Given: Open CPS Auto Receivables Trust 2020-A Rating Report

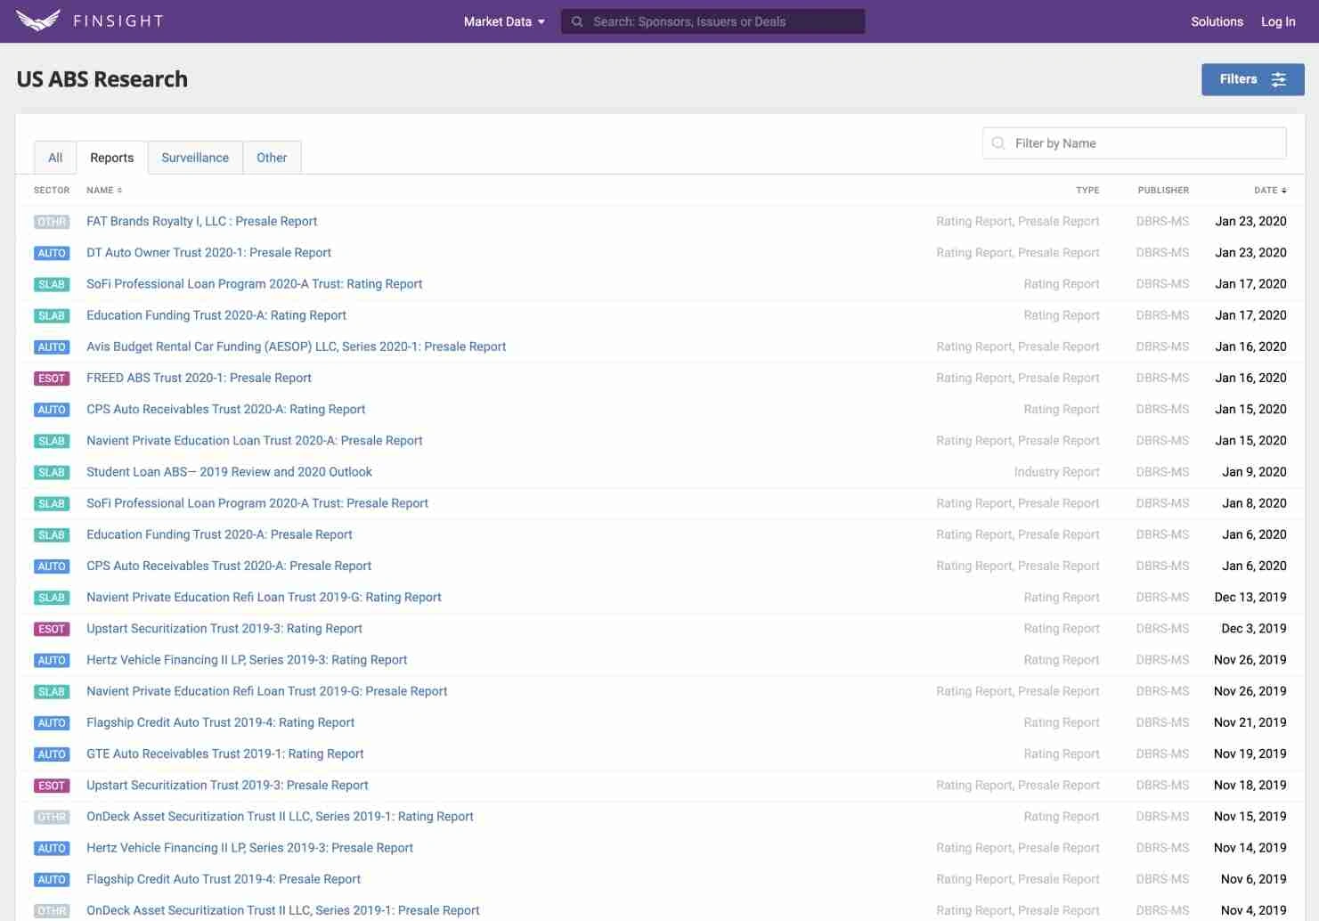Looking at the screenshot, I should [225, 409].
